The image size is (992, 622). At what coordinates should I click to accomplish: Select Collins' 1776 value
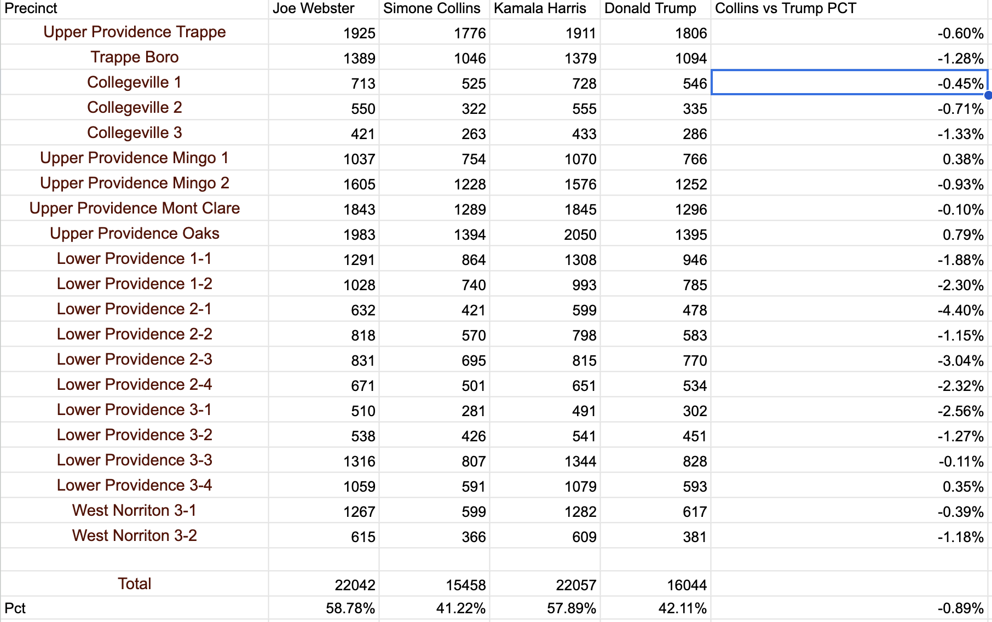tap(435, 32)
